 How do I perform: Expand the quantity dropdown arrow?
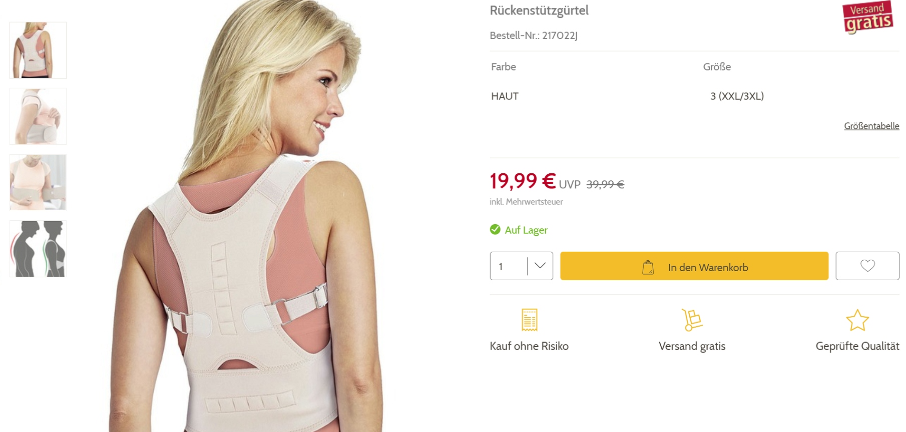coord(540,266)
